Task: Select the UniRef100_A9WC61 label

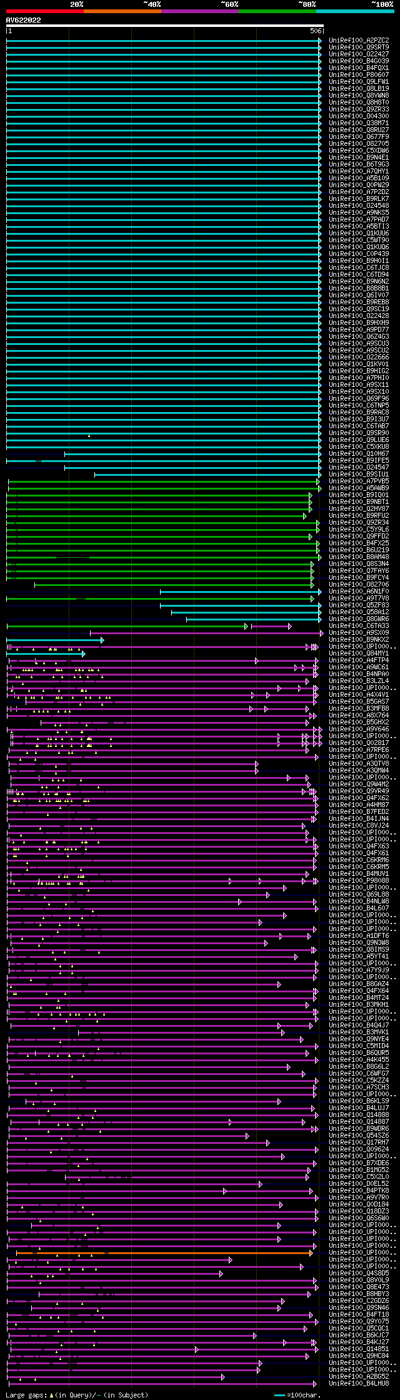Action: click(359, 667)
